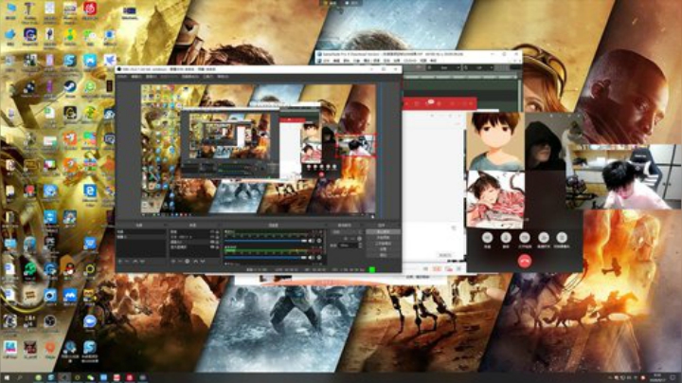Click the leftmost round control button in the call window
The width and height of the screenshot is (682, 383).
tap(487, 238)
